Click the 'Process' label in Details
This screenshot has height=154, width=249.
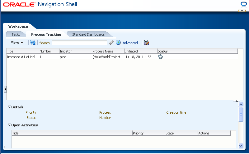[x=105, y=112]
